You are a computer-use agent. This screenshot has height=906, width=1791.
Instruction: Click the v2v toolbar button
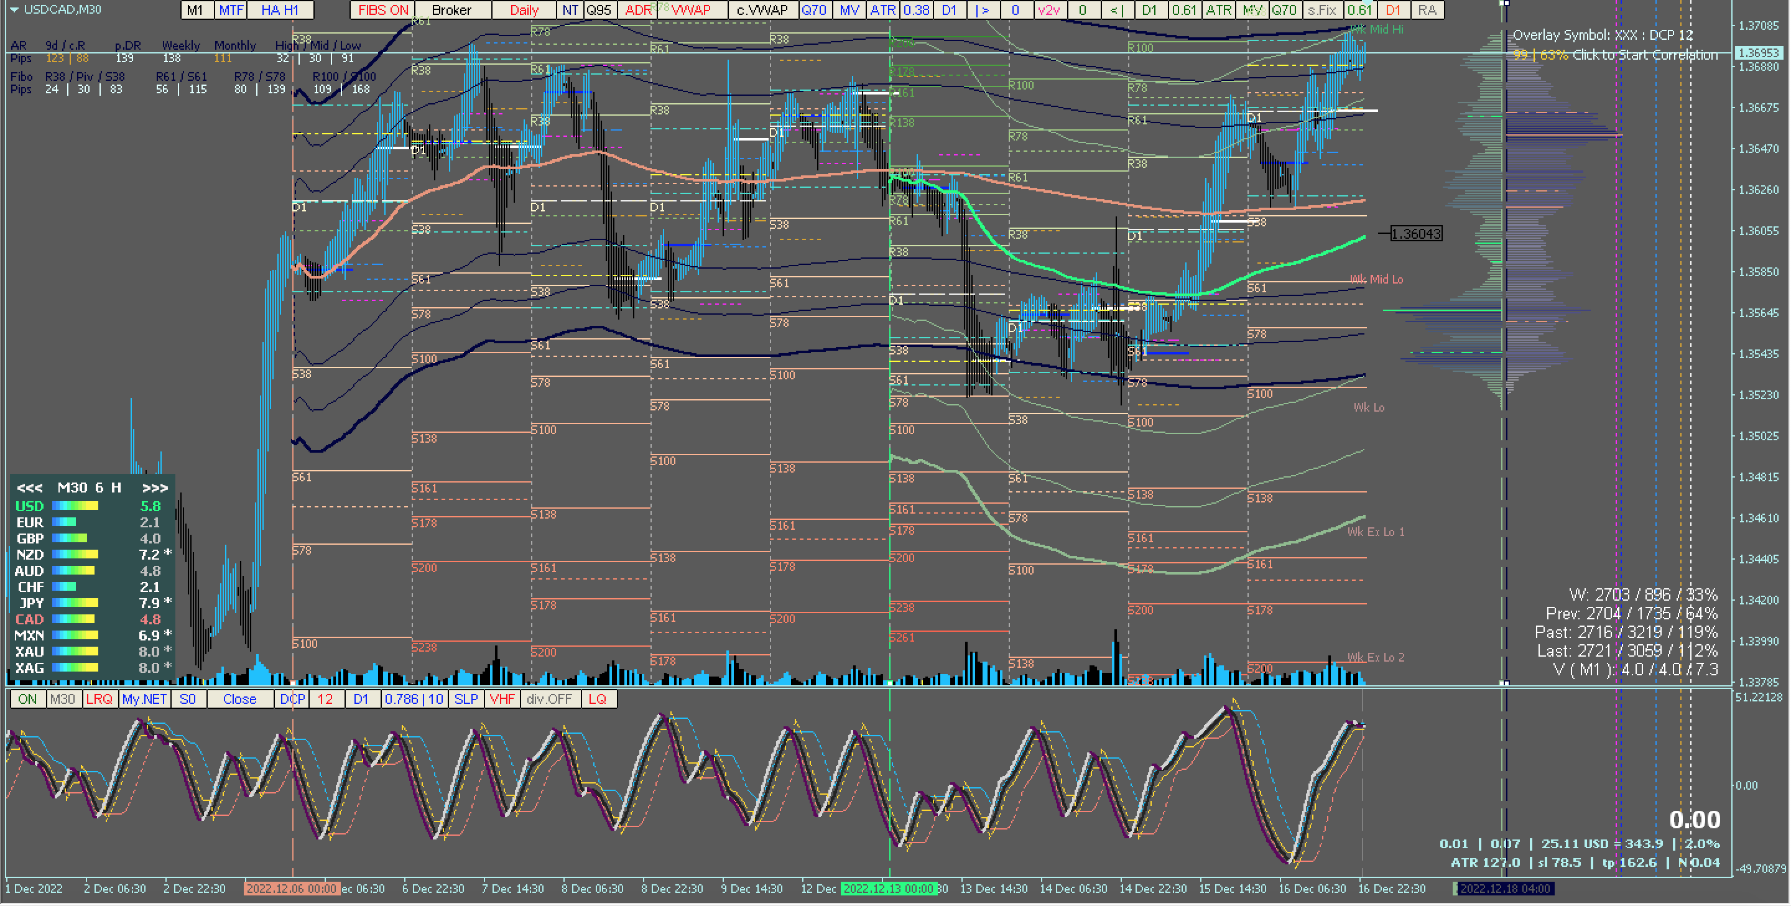1048,10
